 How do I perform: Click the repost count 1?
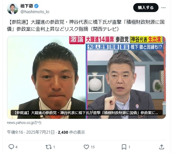(54, 147)
